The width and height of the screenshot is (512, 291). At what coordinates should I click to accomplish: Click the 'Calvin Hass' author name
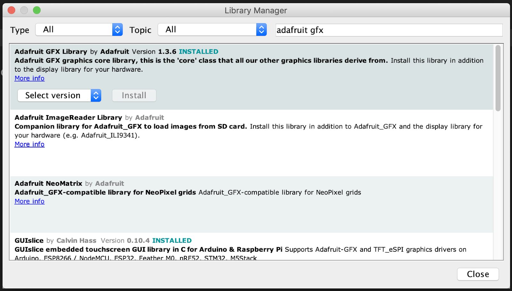point(76,240)
